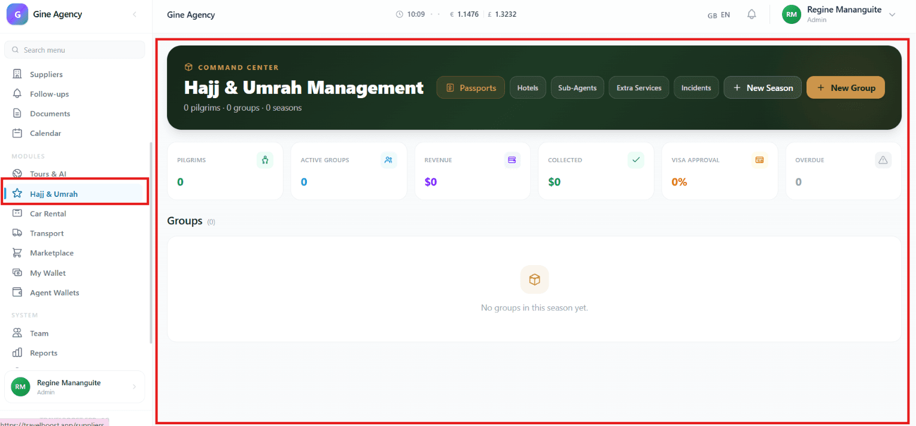Click the Car Rental icon

click(17, 214)
